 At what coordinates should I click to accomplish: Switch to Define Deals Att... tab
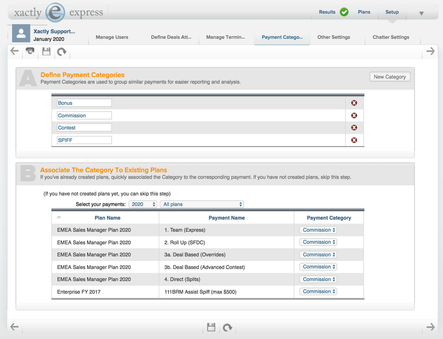click(x=171, y=37)
